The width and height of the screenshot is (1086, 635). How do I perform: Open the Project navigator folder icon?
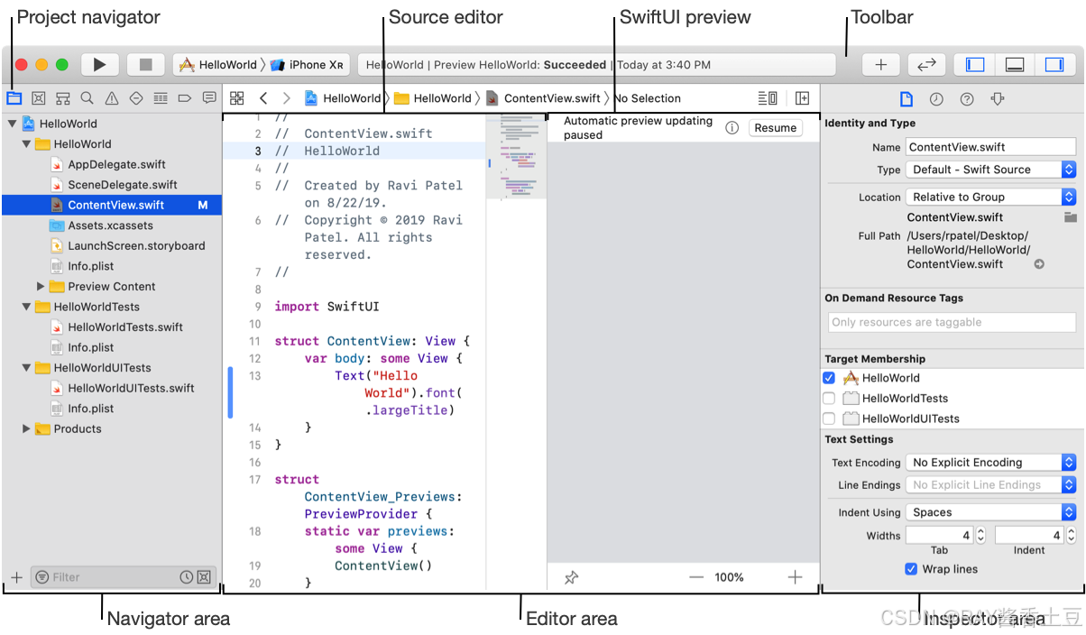click(x=14, y=98)
